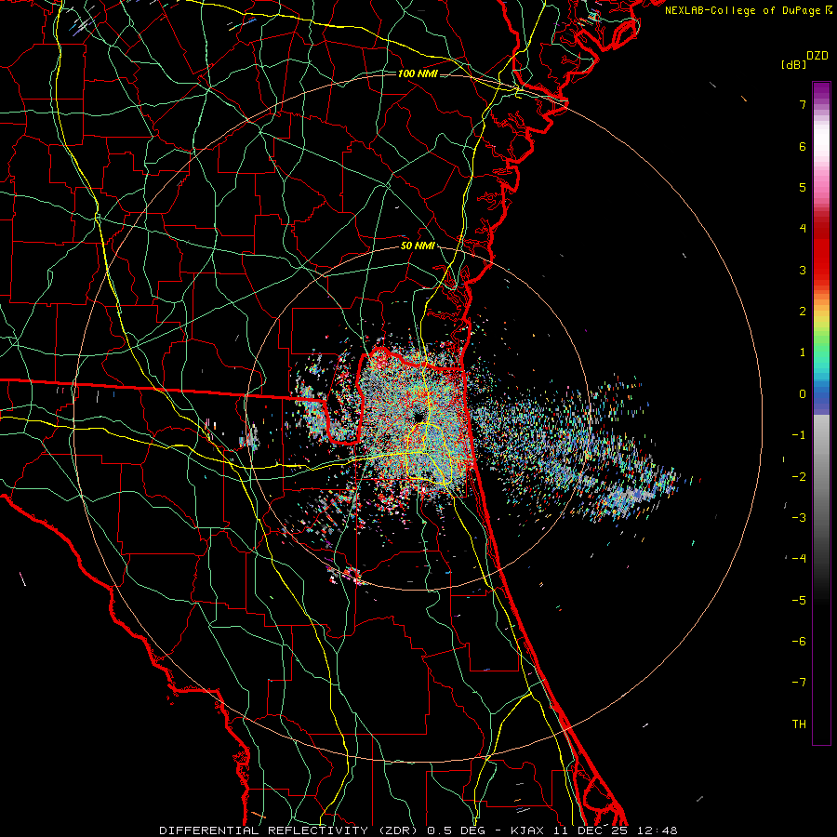Click the 4 value on the color scale
Screen dimensions: 837x837
803,229
